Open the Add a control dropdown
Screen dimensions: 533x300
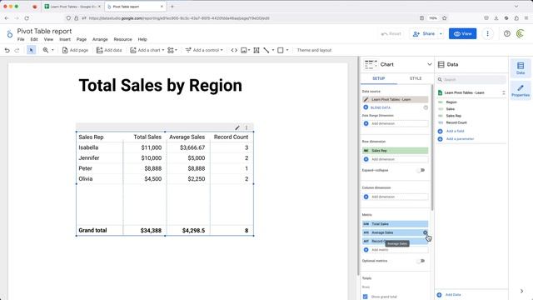click(204, 50)
